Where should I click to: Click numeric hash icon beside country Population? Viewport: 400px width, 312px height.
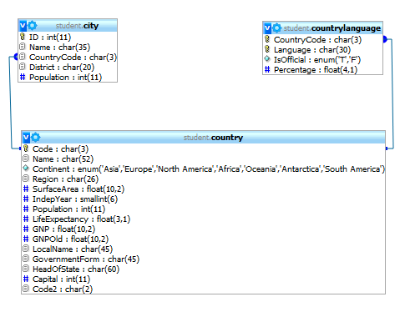26,209
